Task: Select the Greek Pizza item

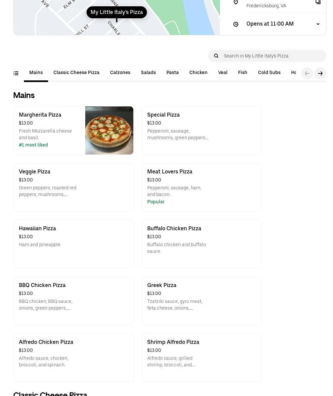Action: 202,301
